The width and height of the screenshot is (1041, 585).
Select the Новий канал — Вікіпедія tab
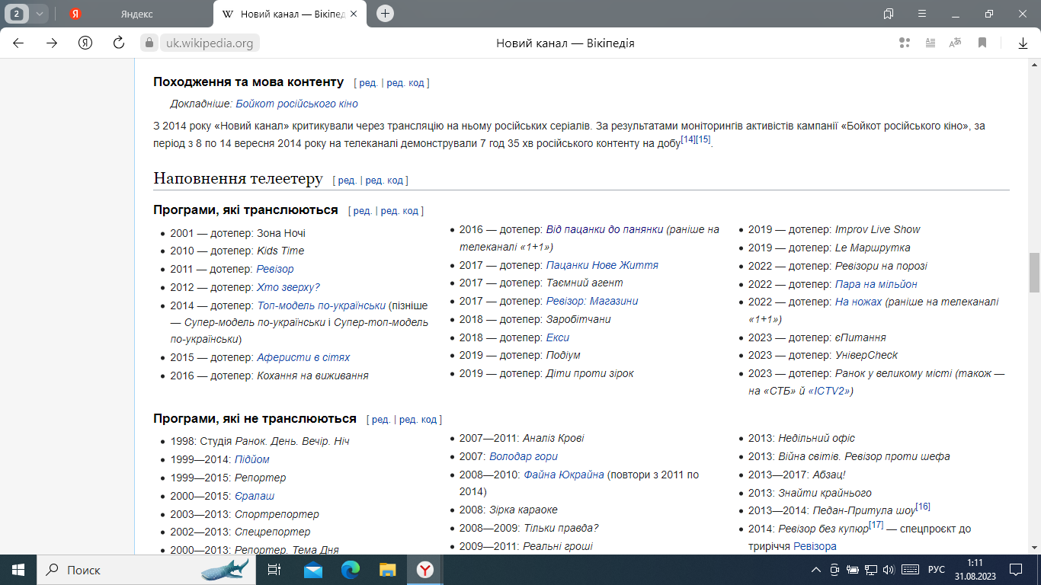[x=289, y=14]
